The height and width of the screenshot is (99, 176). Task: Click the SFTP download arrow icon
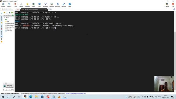pos(7,13)
